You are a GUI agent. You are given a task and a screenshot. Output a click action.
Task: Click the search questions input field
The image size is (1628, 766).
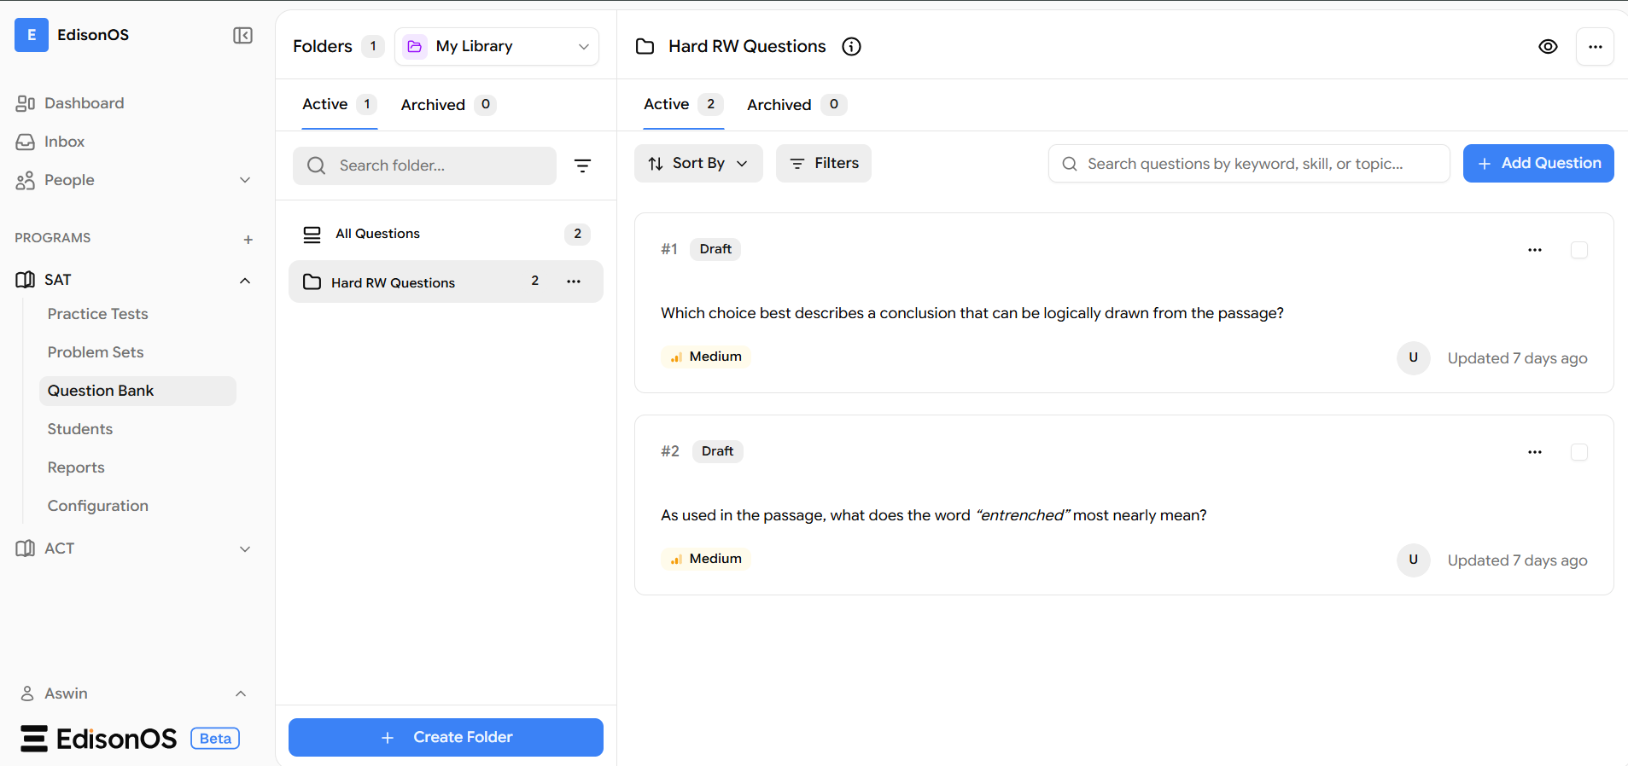1247,164
